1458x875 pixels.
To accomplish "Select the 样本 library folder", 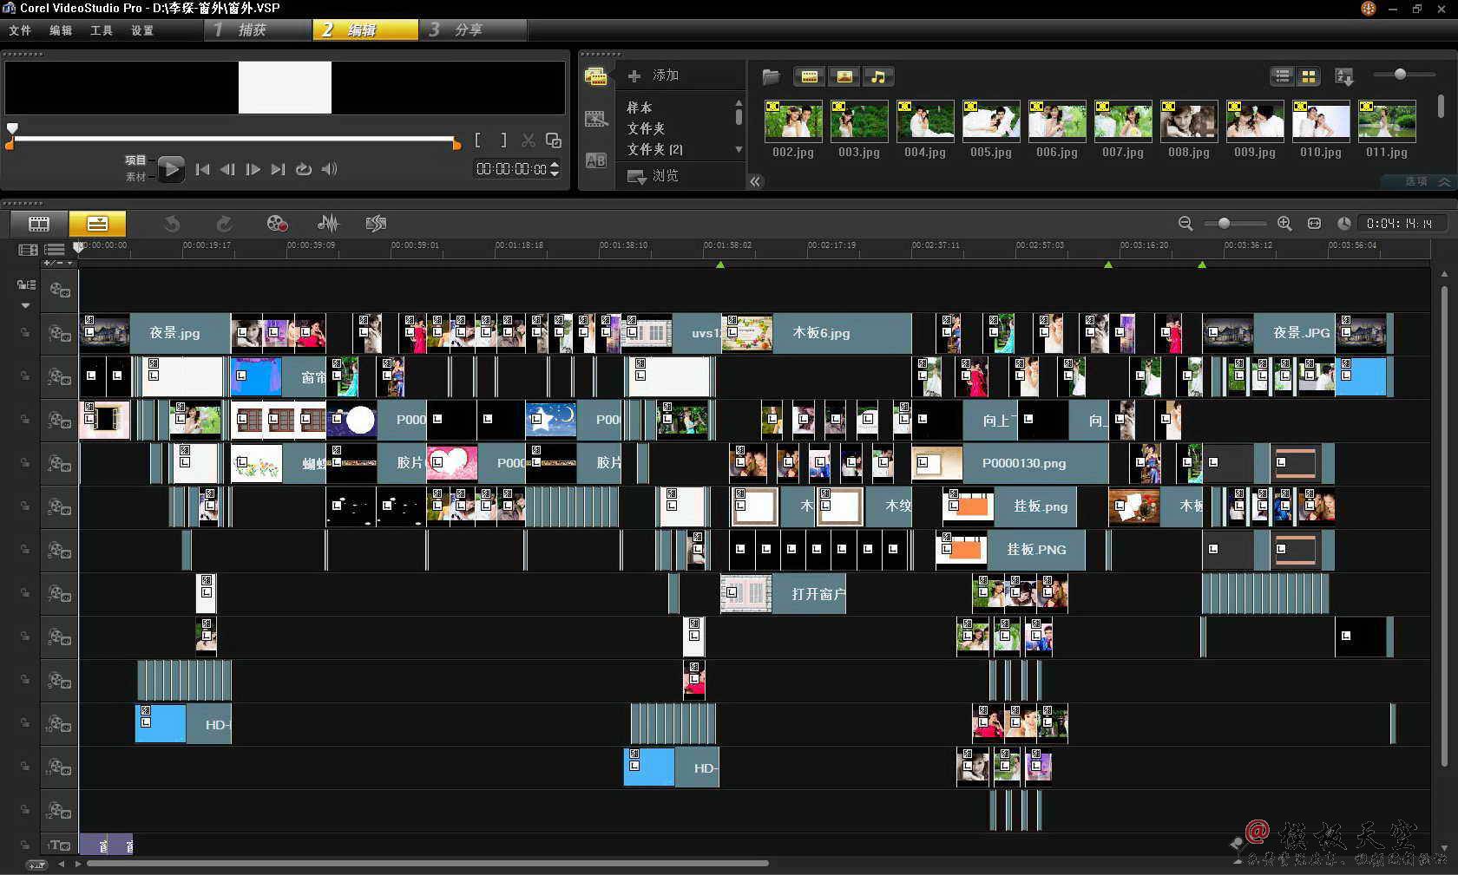I will pos(640,108).
